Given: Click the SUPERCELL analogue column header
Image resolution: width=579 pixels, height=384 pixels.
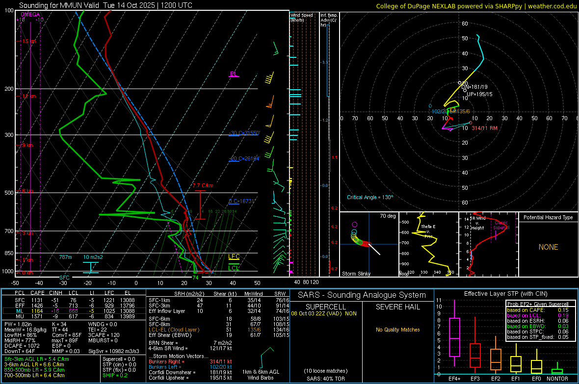Looking at the screenshot, I should pos(326,307).
